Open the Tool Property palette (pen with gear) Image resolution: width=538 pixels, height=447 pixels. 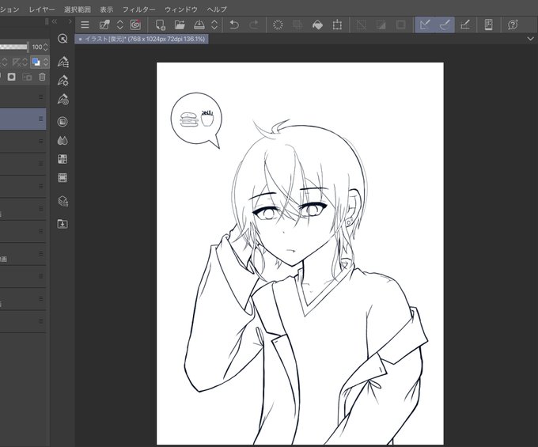(x=63, y=80)
